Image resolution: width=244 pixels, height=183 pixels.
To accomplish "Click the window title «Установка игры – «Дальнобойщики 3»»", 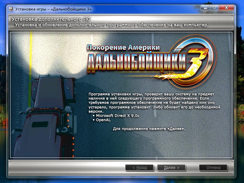I will pos(53,9).
